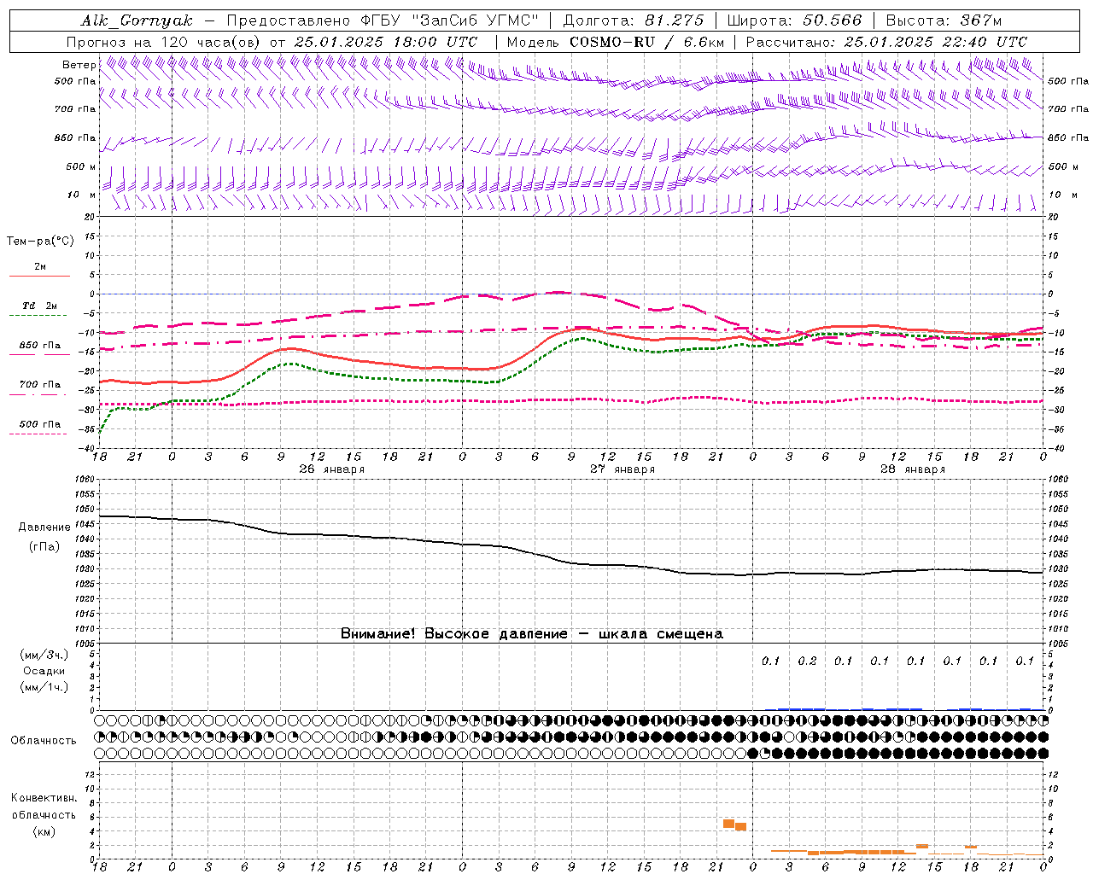Click the 26 января date label

coord(331,469)
